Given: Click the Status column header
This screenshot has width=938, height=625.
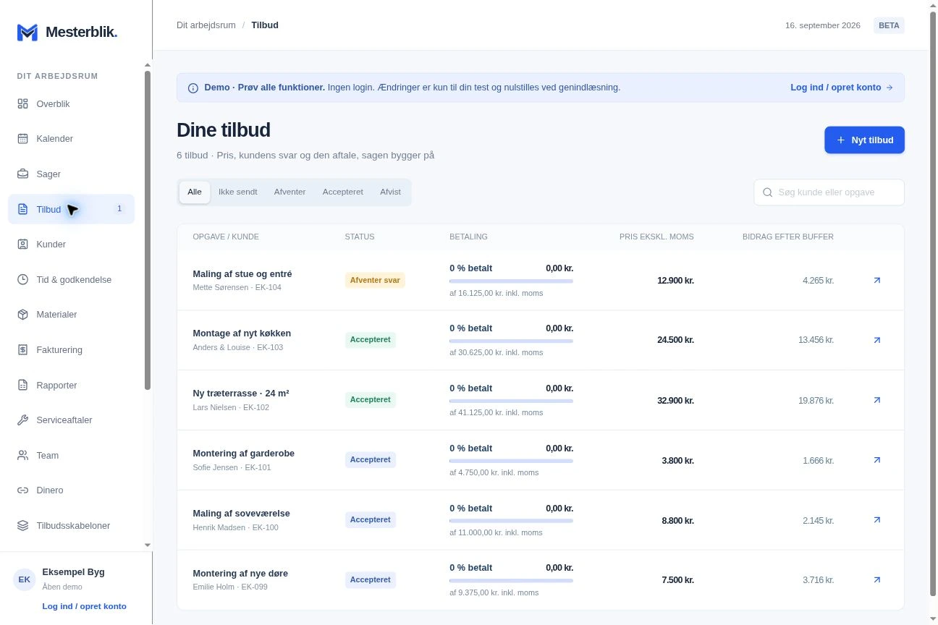Looking at the screenshot, I should click(360, 237).
